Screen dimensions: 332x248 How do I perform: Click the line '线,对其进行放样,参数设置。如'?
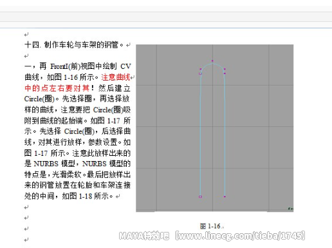click(x=77, y=142)
